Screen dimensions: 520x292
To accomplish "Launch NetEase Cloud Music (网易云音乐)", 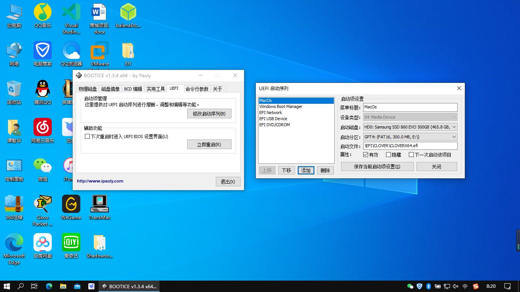I will click(x=42, y=129).
